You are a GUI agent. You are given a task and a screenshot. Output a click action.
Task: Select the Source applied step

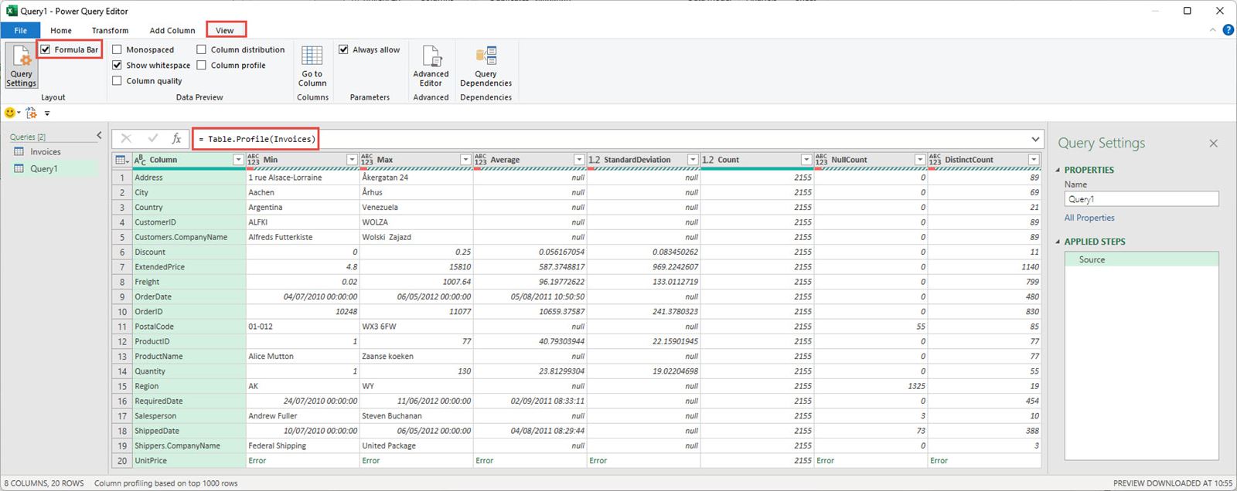tap(1092, 259)
